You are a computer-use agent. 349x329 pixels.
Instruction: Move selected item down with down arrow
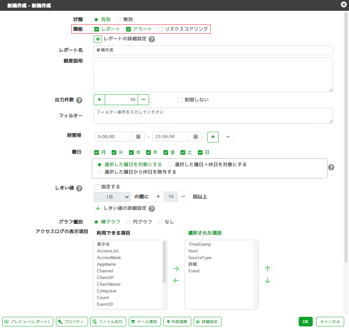(x=268, y=281)
